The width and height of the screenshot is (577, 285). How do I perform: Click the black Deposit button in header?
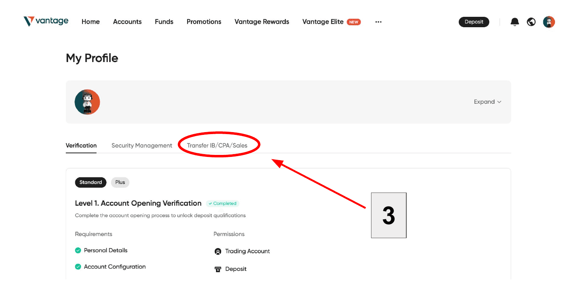point(474,22)
